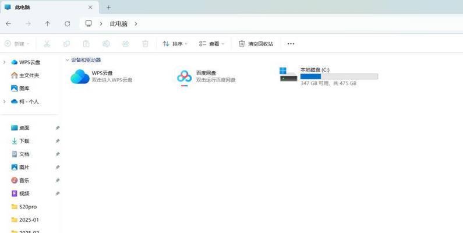
Task: Expand chevron after 此电脑 in address bar
Action: [x=136, y=24]
